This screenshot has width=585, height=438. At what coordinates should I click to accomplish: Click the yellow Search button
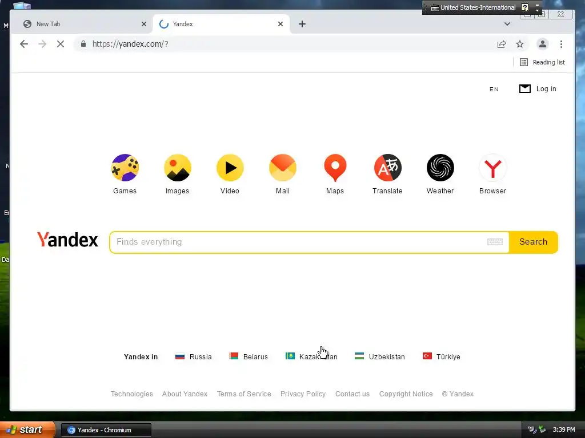(533, 242)
